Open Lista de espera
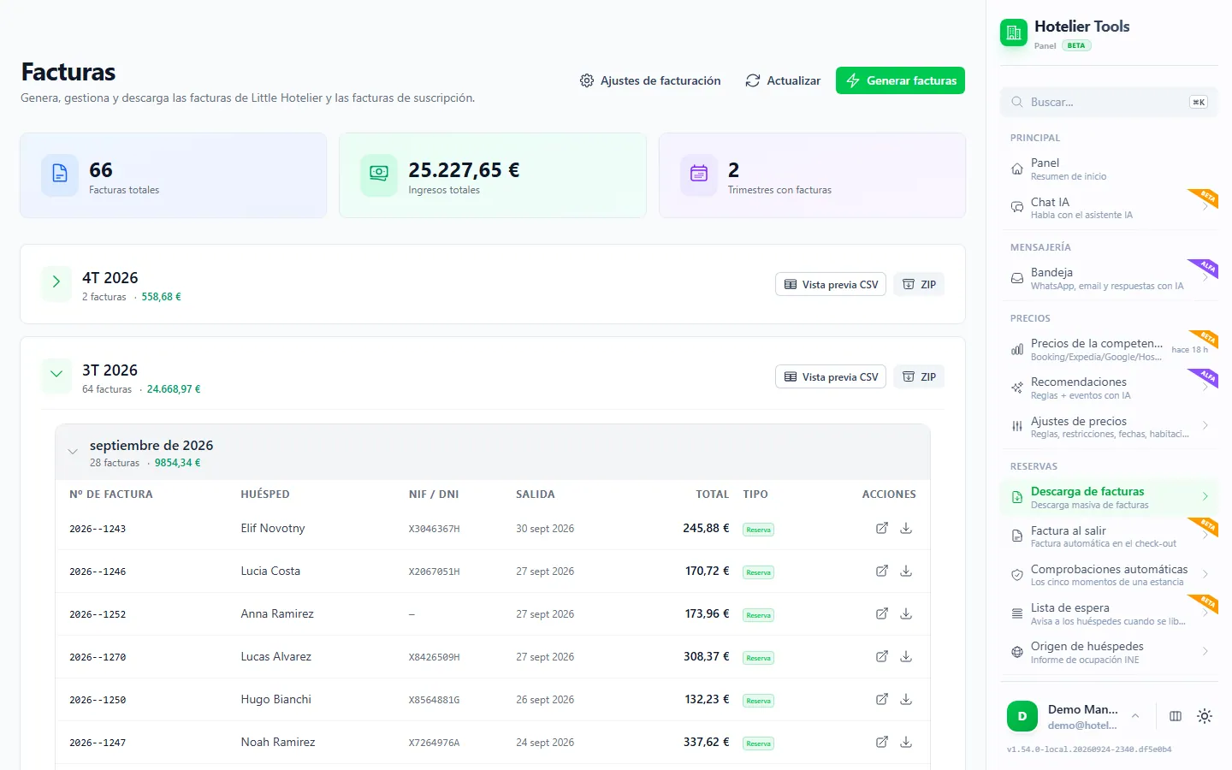The width and height of the screenshot is (1232, 770). click(x=1109, y=613)
